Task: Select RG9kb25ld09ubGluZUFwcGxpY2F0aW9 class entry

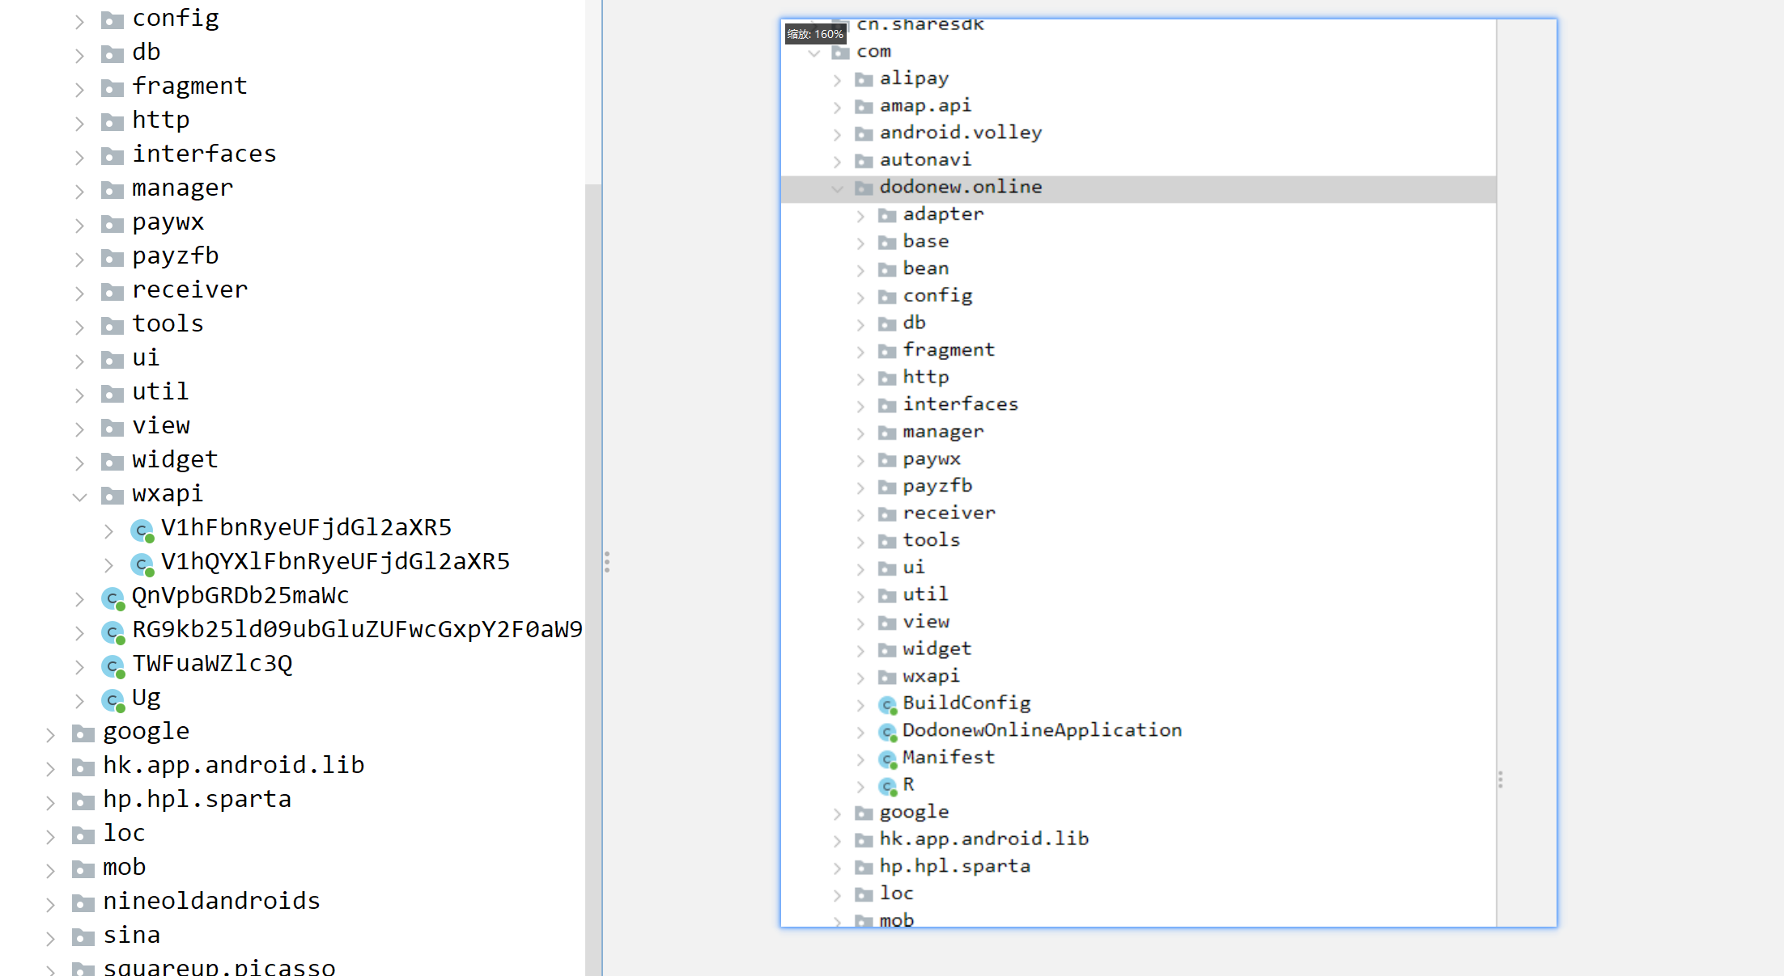Action: [356, 629]
